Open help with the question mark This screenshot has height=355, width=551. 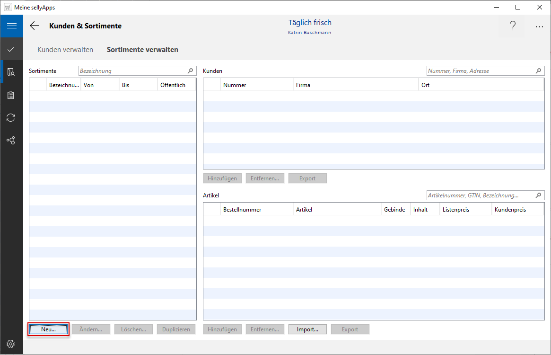tap(513, 27)
